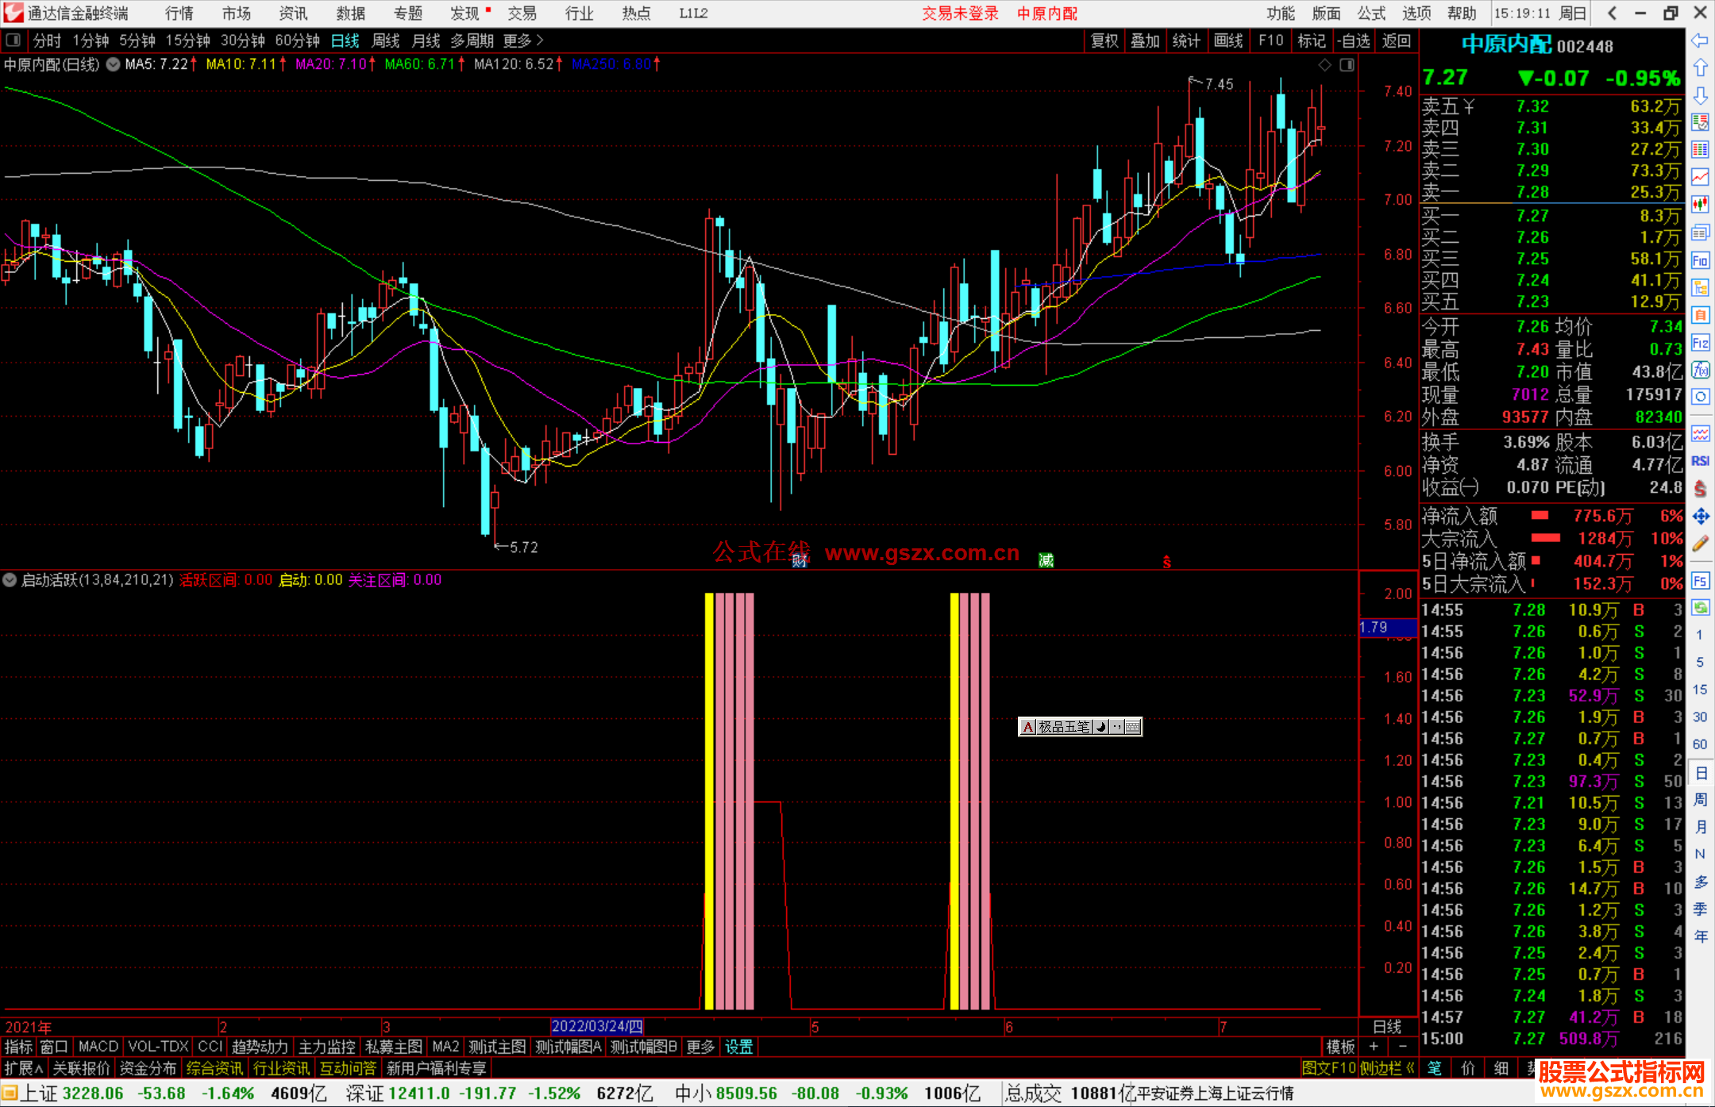Open the 行情 menu
Viewport: 1715px width, 1107px height.
click(179, 13)
